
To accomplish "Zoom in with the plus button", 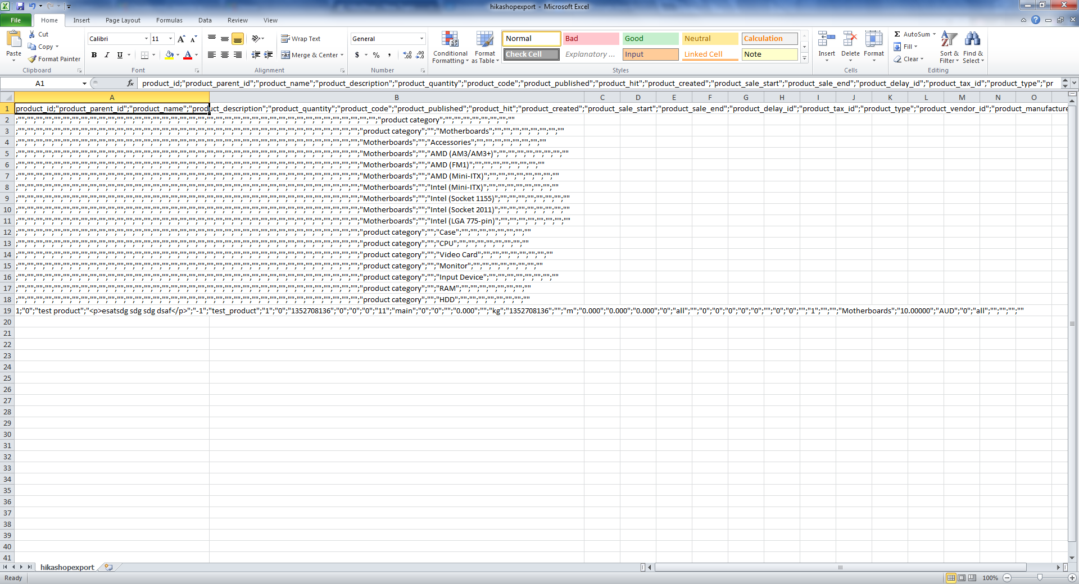I will point(1072,578).
